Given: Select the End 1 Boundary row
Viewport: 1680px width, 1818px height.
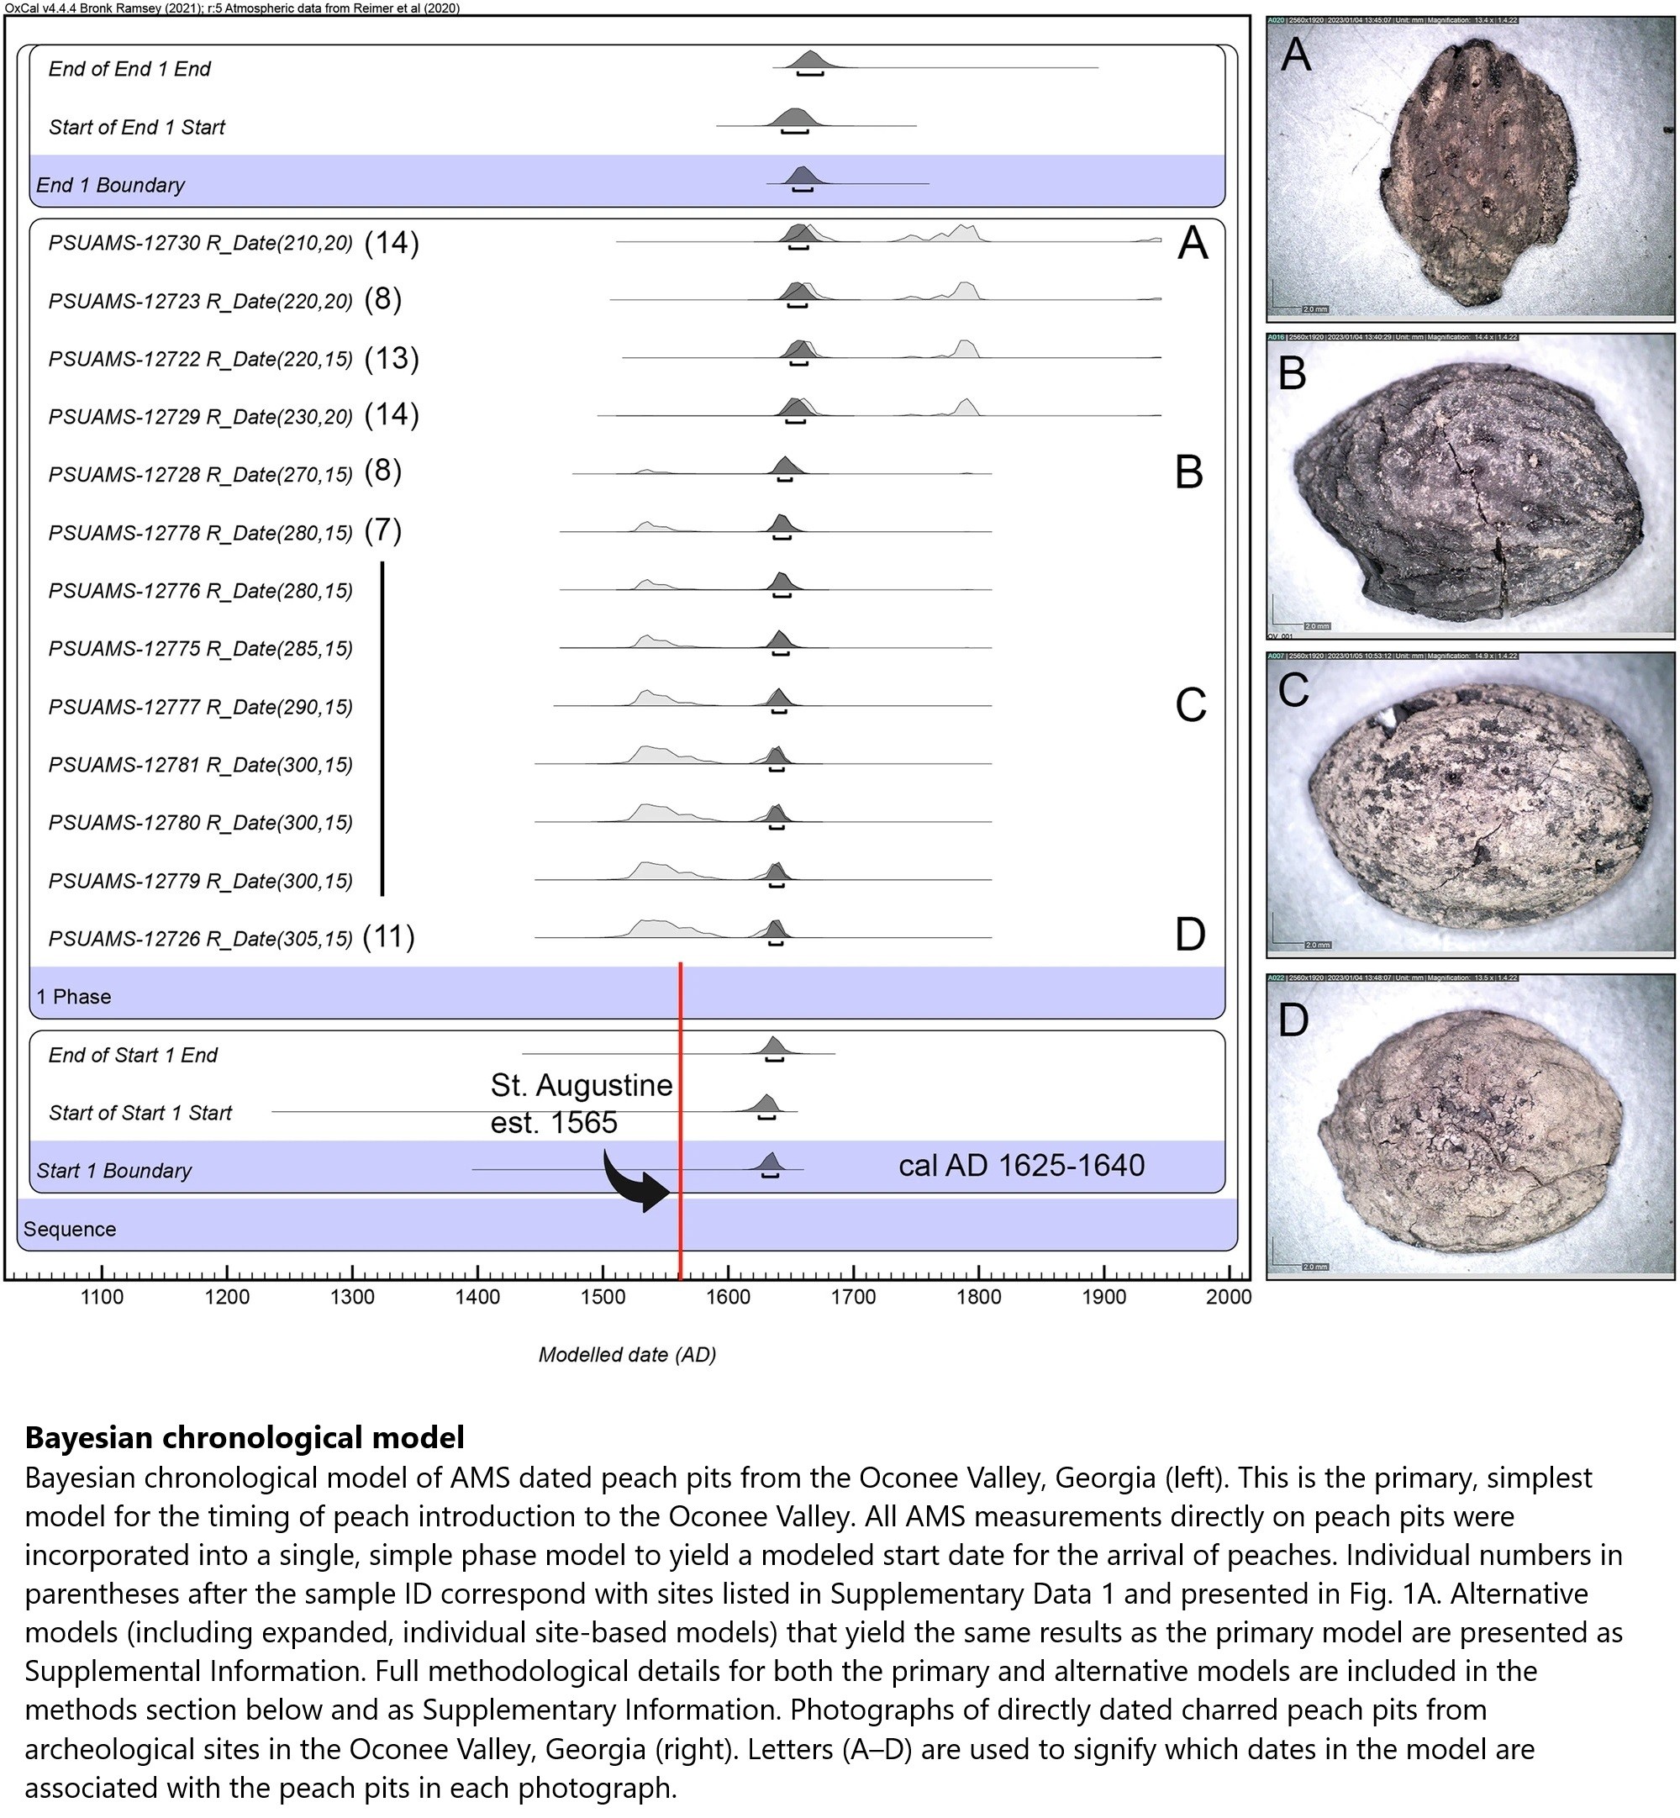Looking at the screenshot, I should pyautogui.click(x=111, y=186).
